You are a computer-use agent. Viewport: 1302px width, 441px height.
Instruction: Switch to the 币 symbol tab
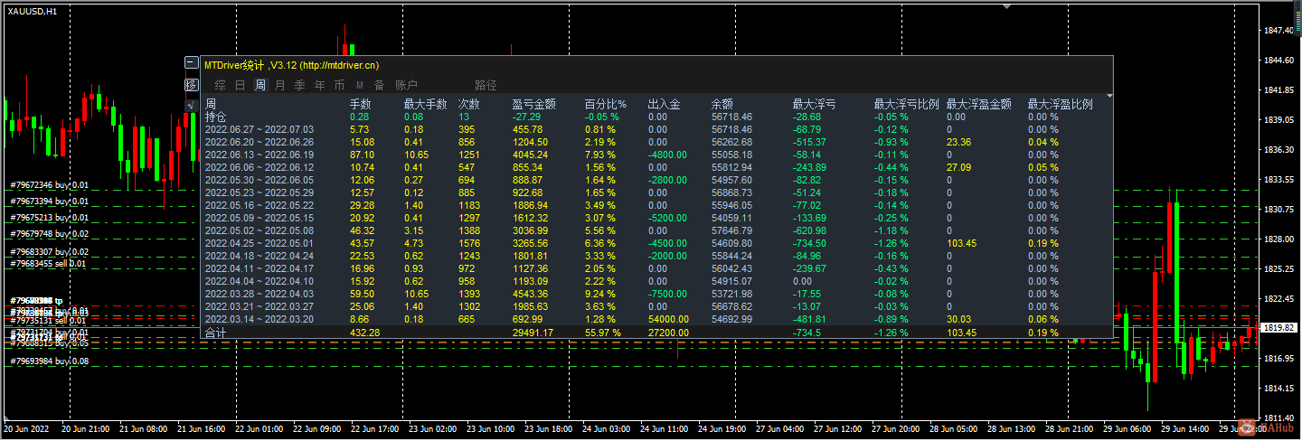(340, 85)
